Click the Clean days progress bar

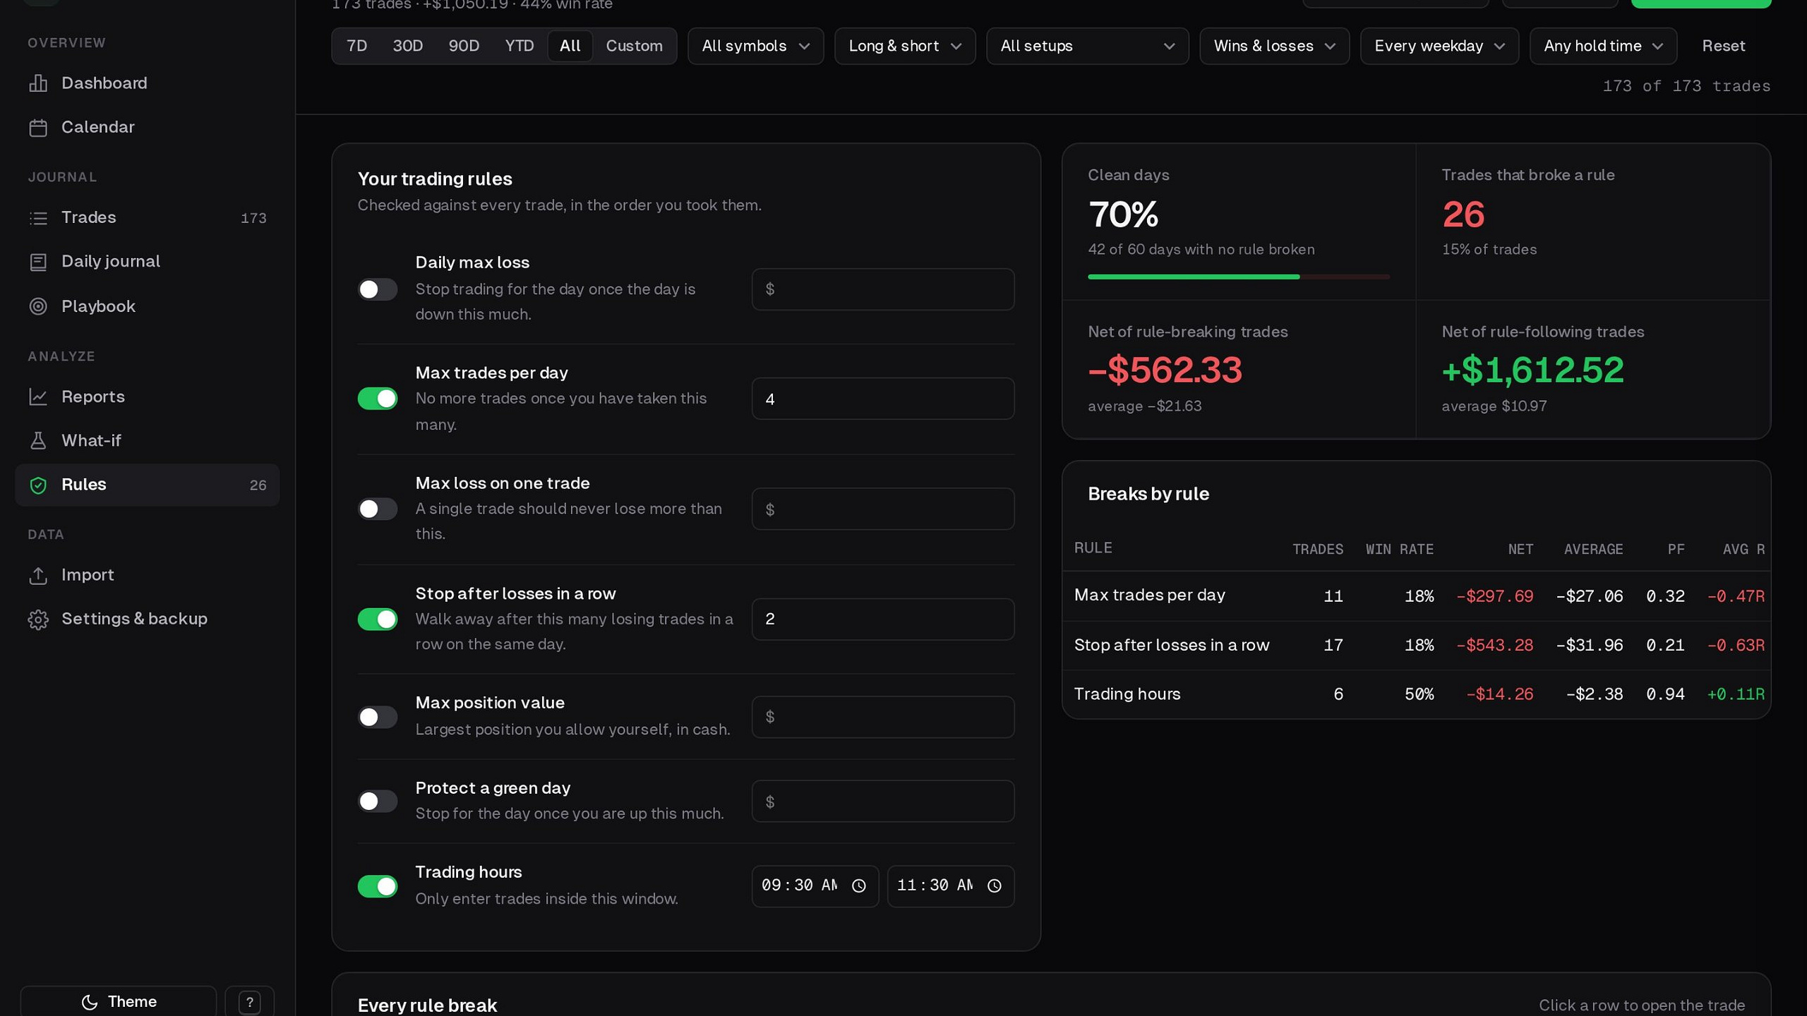click(1239, 277)
